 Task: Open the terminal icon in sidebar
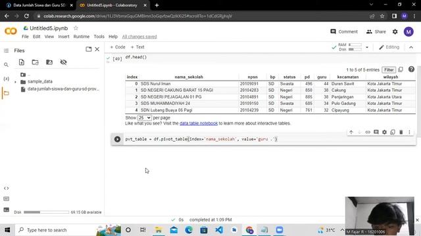click(6, 210)
